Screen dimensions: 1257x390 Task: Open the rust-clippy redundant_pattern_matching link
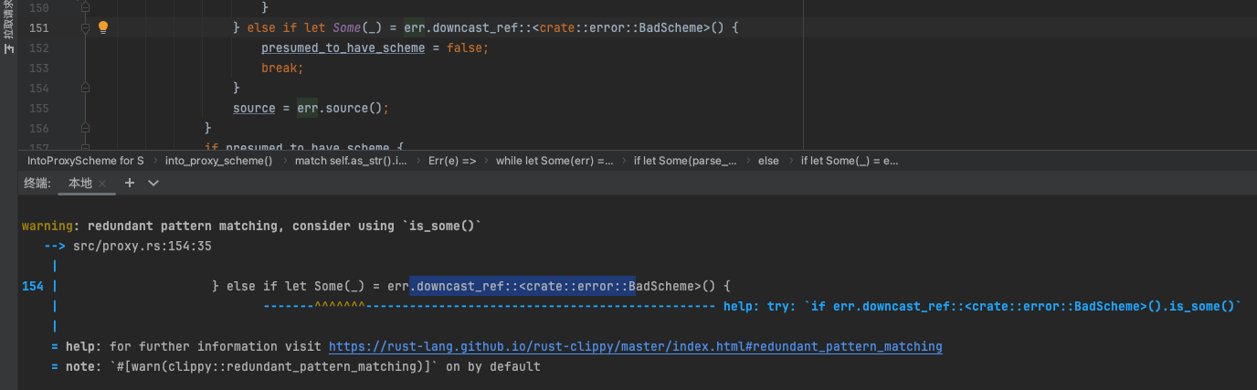pos(635,347)
